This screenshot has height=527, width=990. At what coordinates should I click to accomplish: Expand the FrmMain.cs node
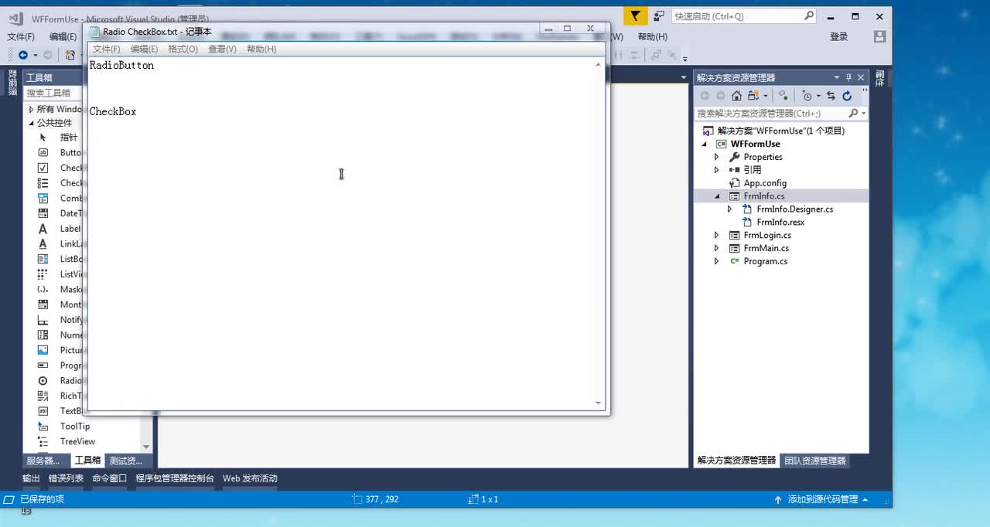pos(716,249)
